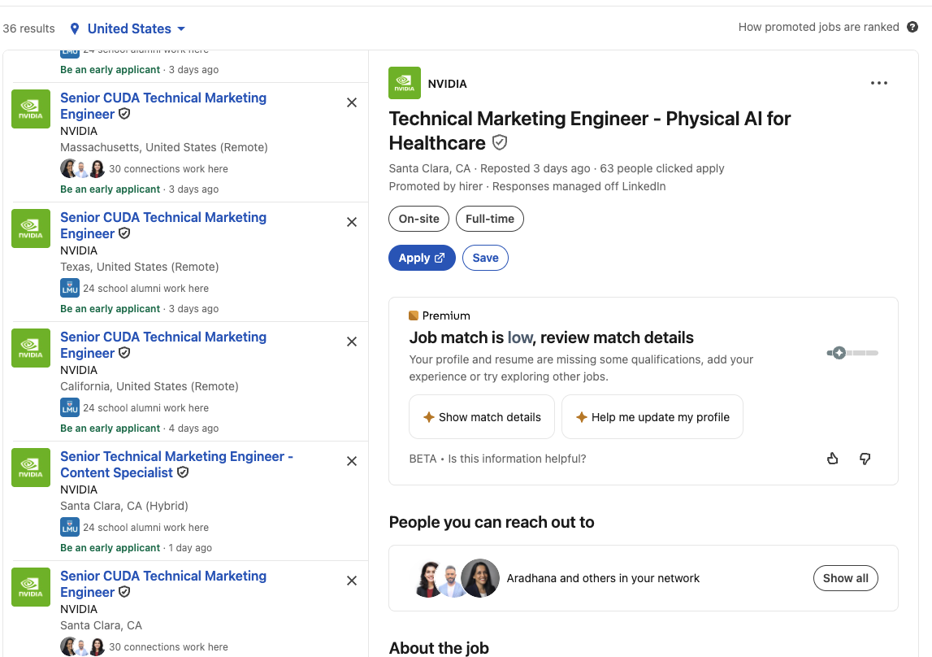Click LMU school logo on the California Remote card
932x657 pixels.
(x=70, y=408)
